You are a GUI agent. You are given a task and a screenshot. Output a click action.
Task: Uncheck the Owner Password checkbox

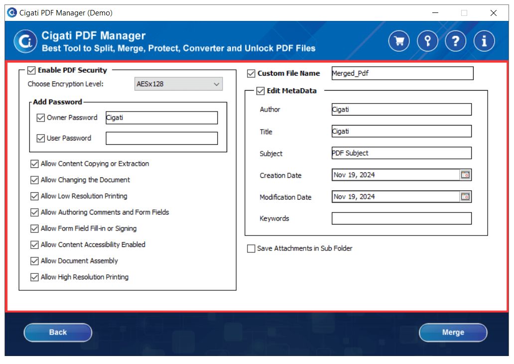pos(41,118)
